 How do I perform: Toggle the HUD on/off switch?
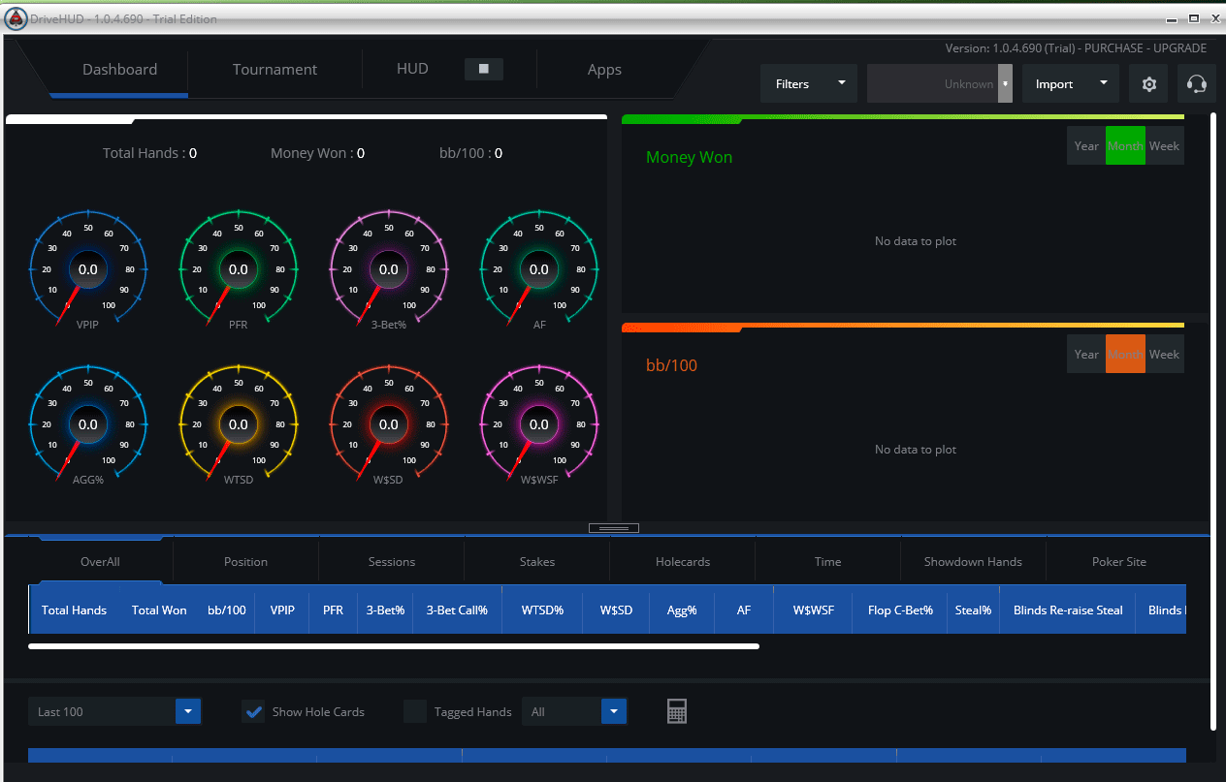(483, 69)
